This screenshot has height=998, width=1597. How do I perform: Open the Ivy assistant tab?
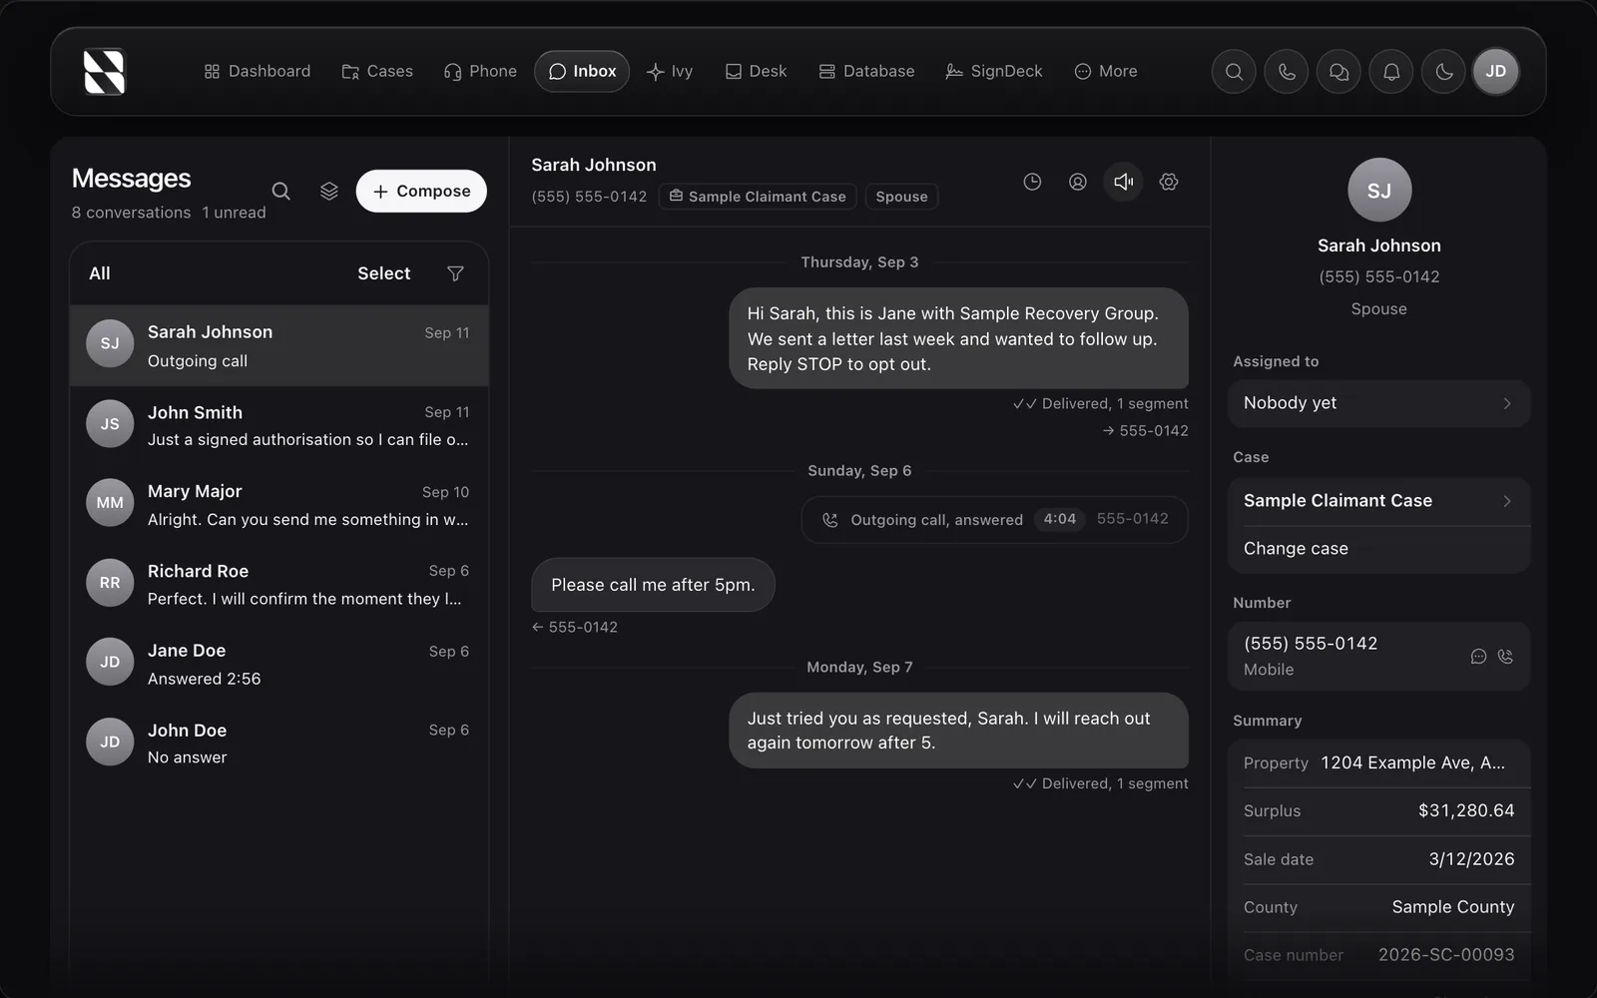[670, 72]
